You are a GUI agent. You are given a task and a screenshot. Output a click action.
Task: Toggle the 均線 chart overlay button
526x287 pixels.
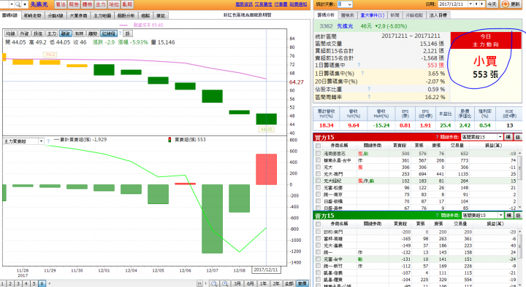point(11,34)
